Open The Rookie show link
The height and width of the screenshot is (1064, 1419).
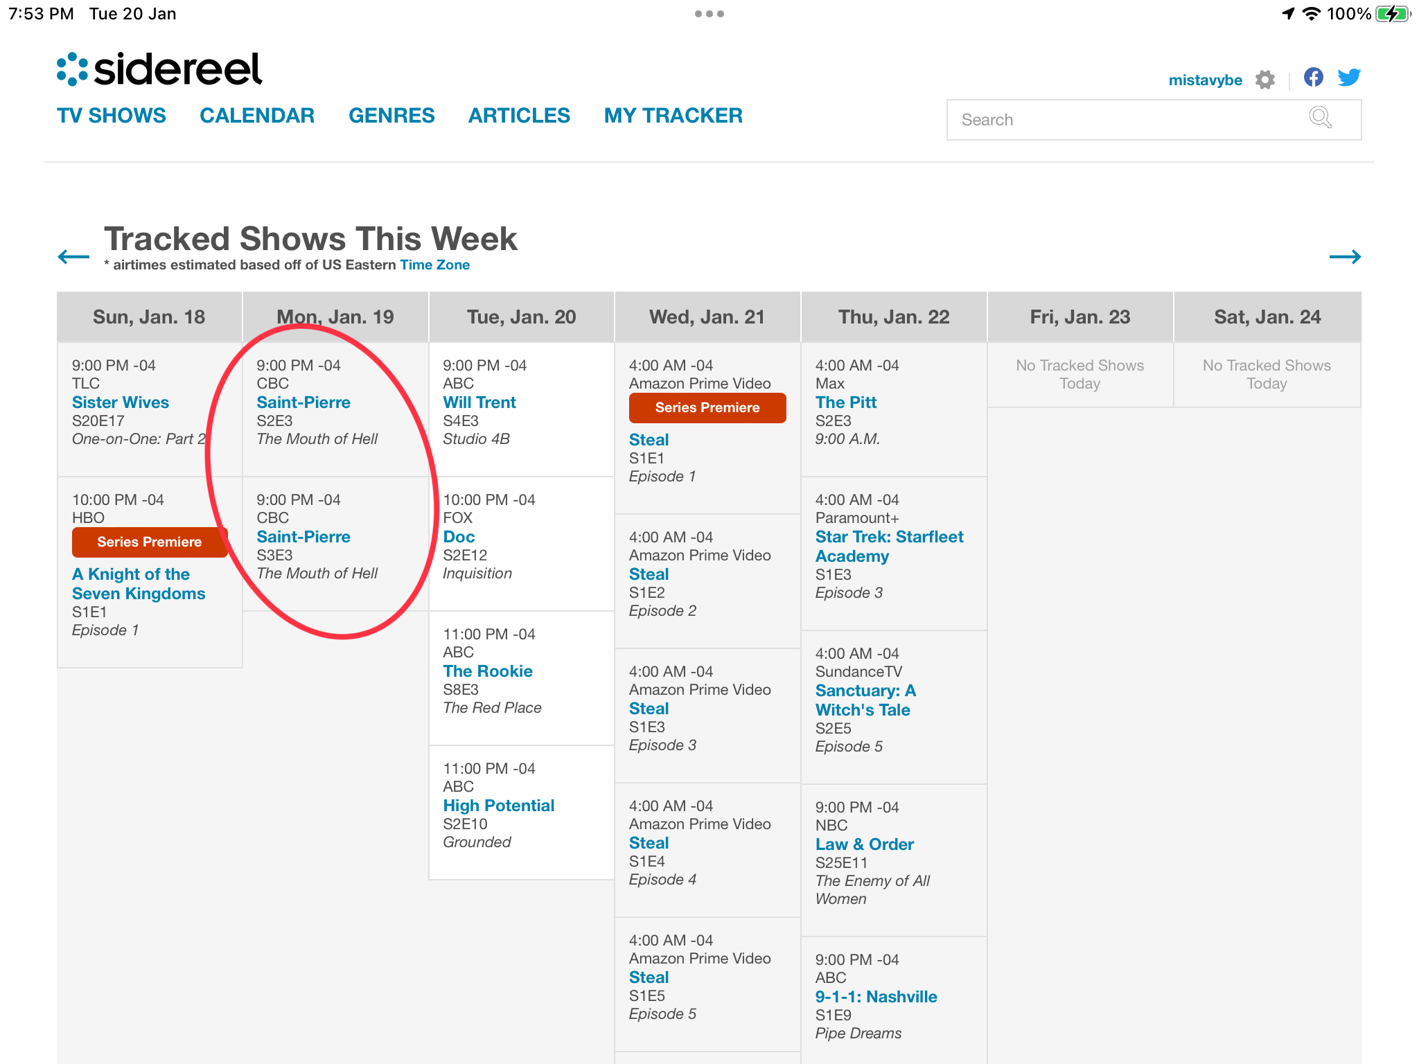488,671
